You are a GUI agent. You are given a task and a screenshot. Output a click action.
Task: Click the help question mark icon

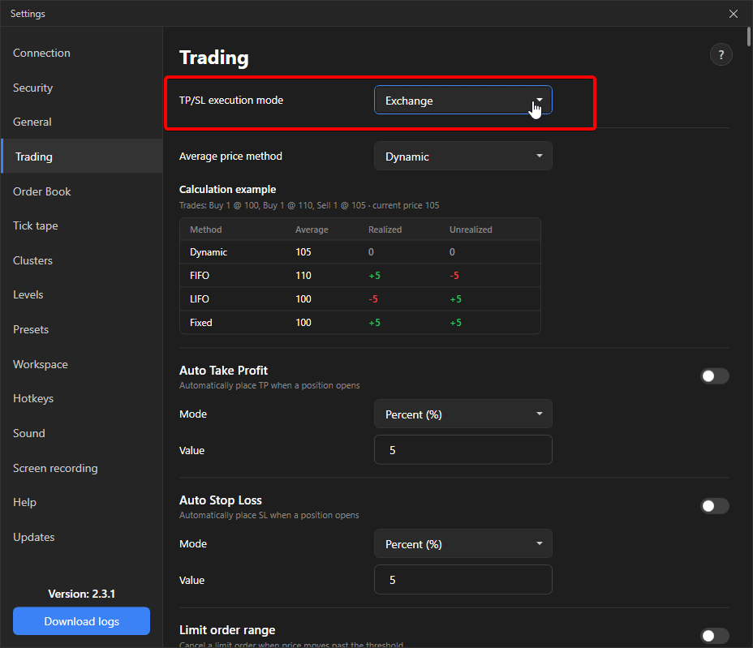click(x=721, y=54)
